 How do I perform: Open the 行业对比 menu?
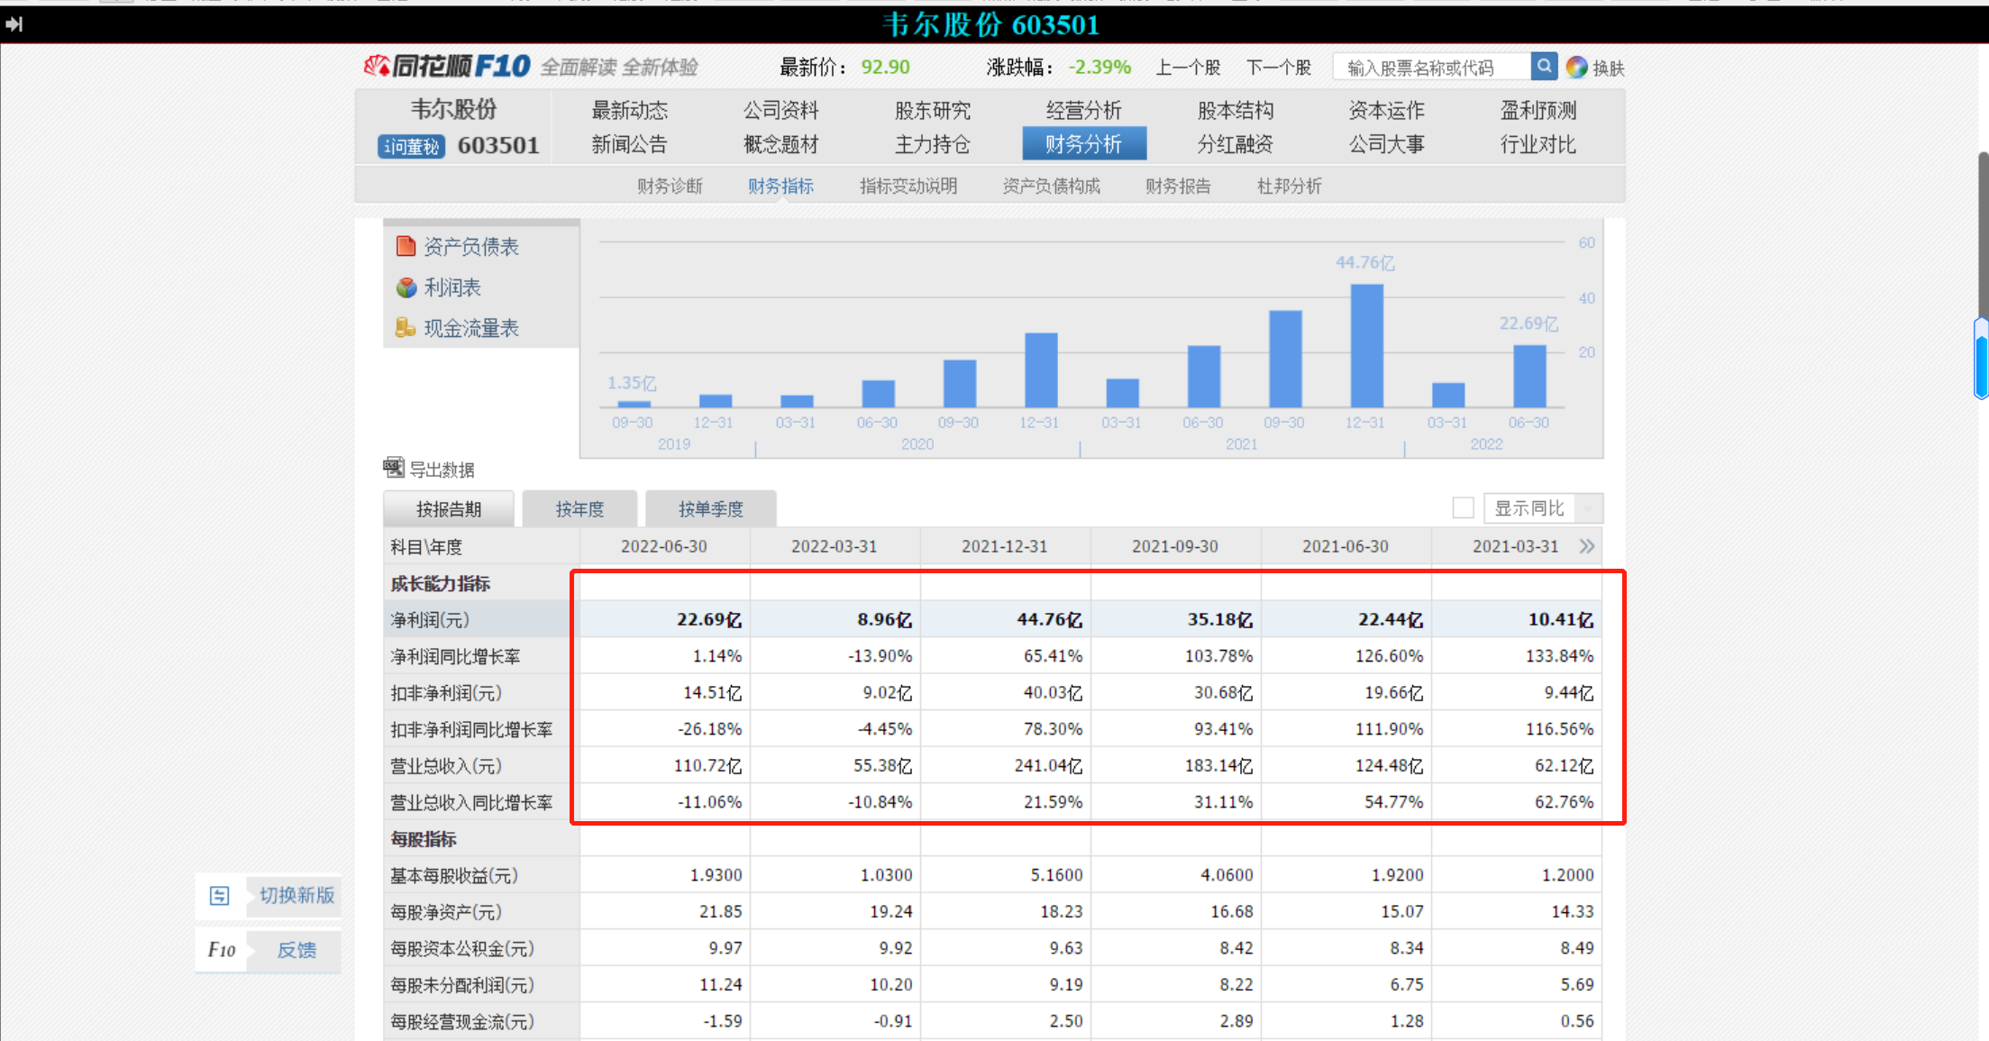(1538, 144)
